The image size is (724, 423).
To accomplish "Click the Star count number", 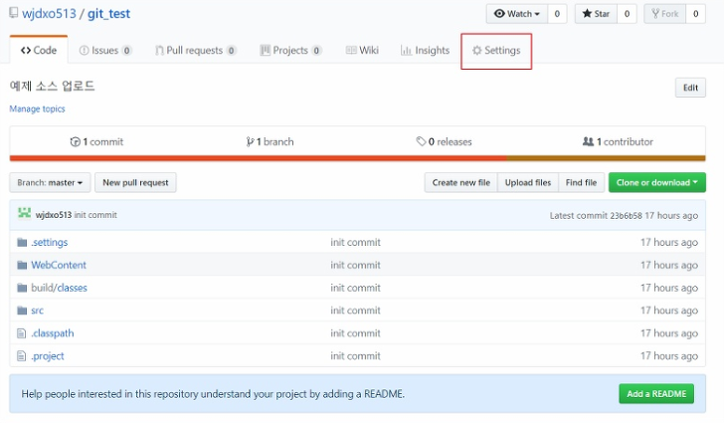I will [627, 14].
